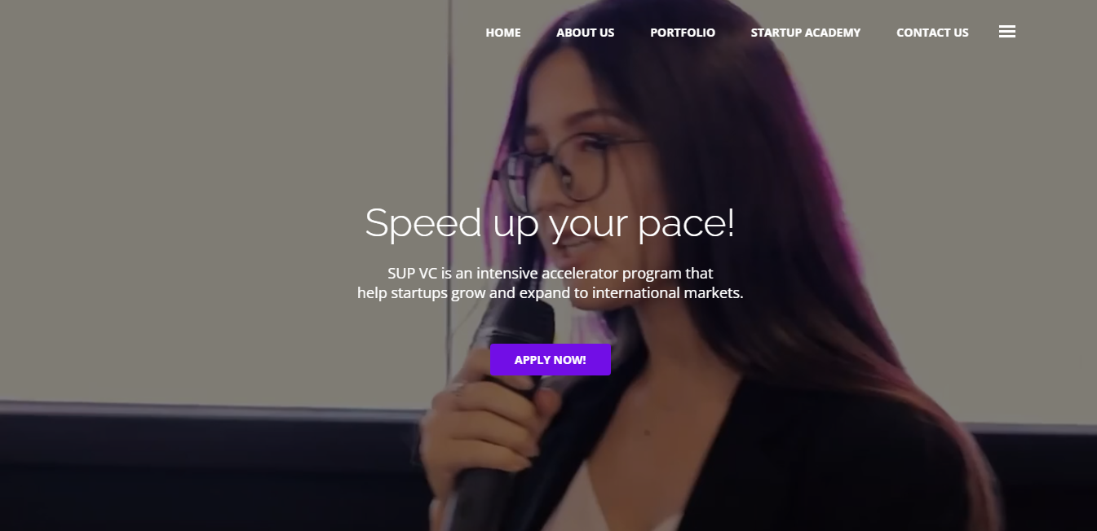Click the purple APPLY NOW! button
Screen dimensions: 1097x531
coord(551,360)
